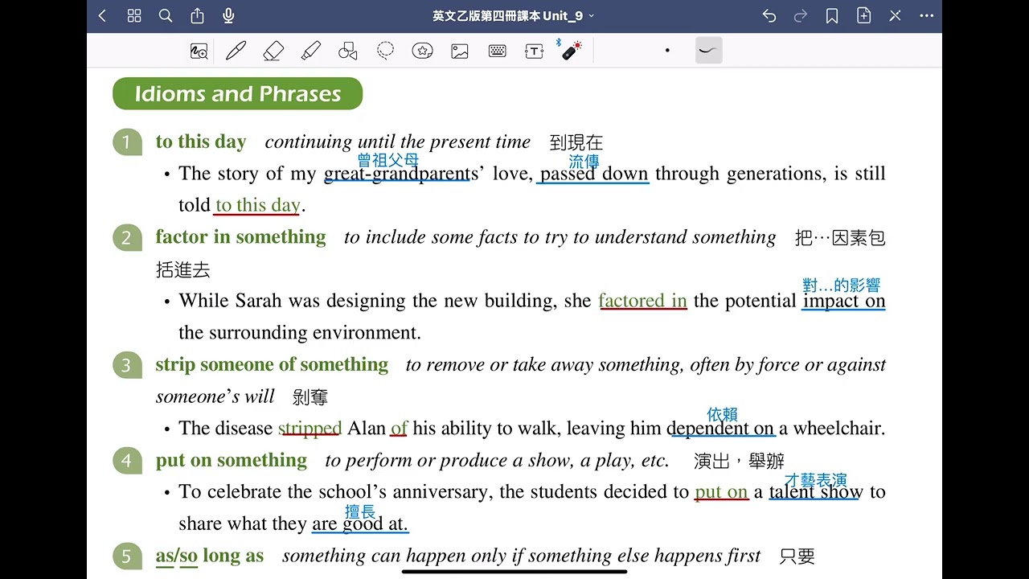The height and width of the screenshot is (579, 1029).
Task: Tap the blue annotation 流傳
Action: point(584,161)
